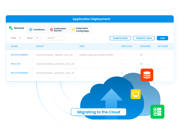
Task: Click the green server rack icon
Action: pyautogui.click(x=157, y=112)
